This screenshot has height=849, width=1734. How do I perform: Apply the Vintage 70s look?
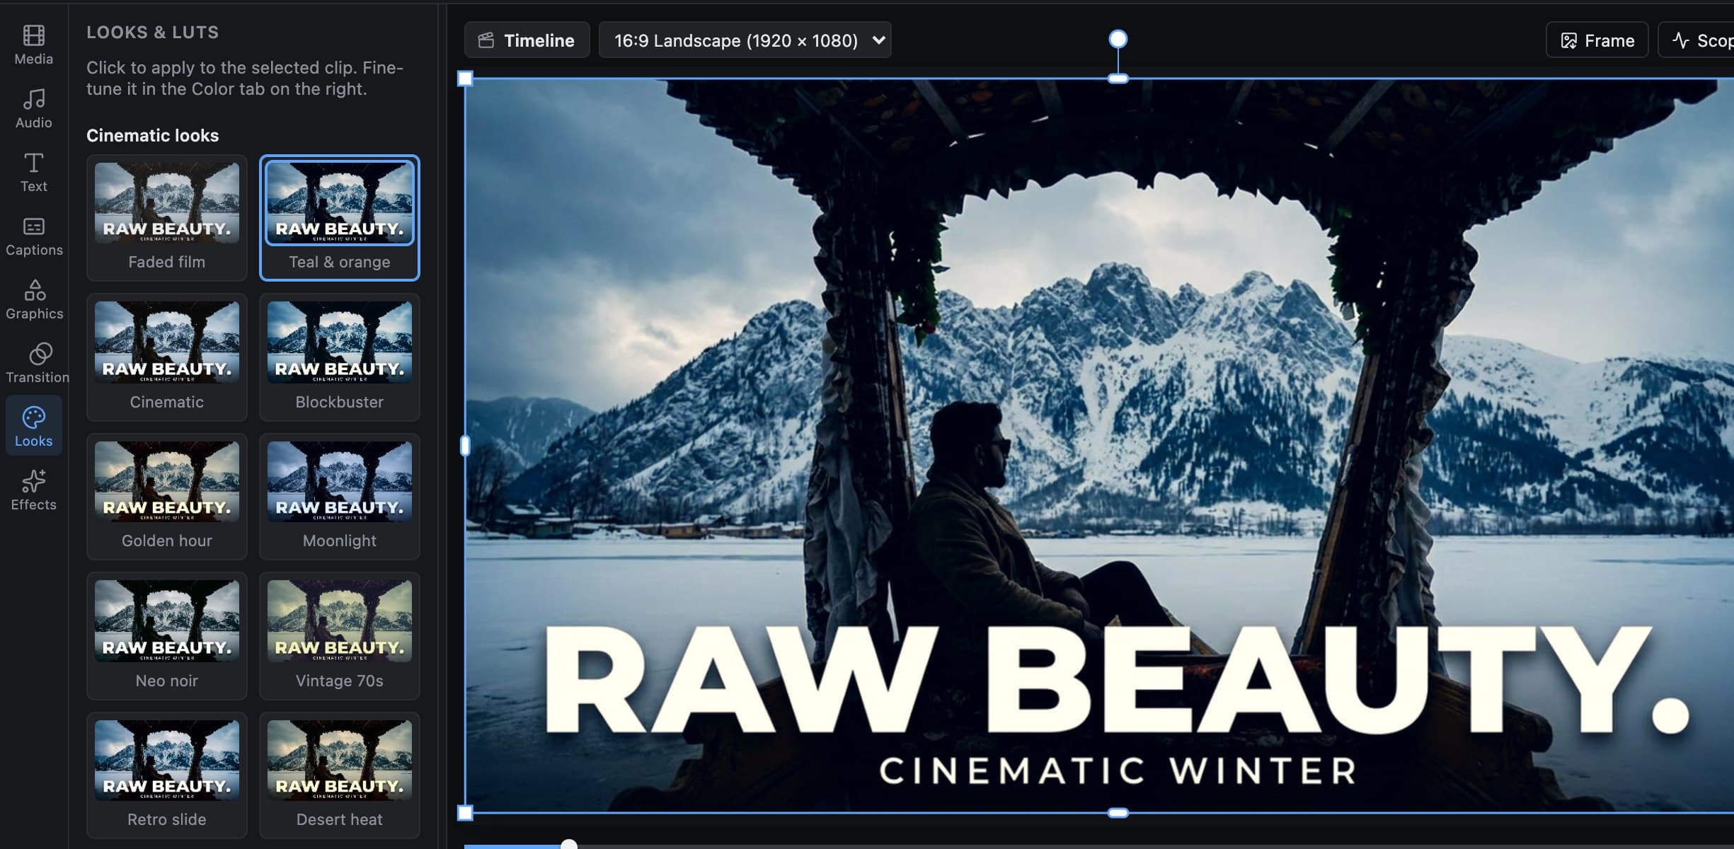point(340,636)
